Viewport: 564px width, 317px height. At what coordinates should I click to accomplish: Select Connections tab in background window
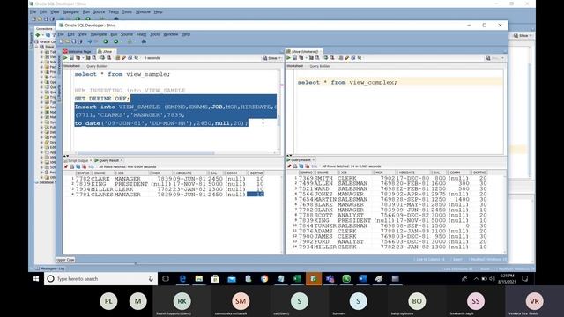[x=44, y=29]
